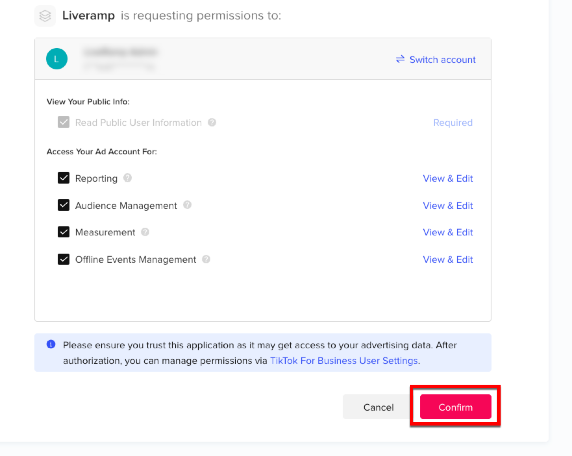Click help icon next to Read Public User Information
Image resolution: width=572 pixels, height=456 pixels.
[x=212, y=122]
